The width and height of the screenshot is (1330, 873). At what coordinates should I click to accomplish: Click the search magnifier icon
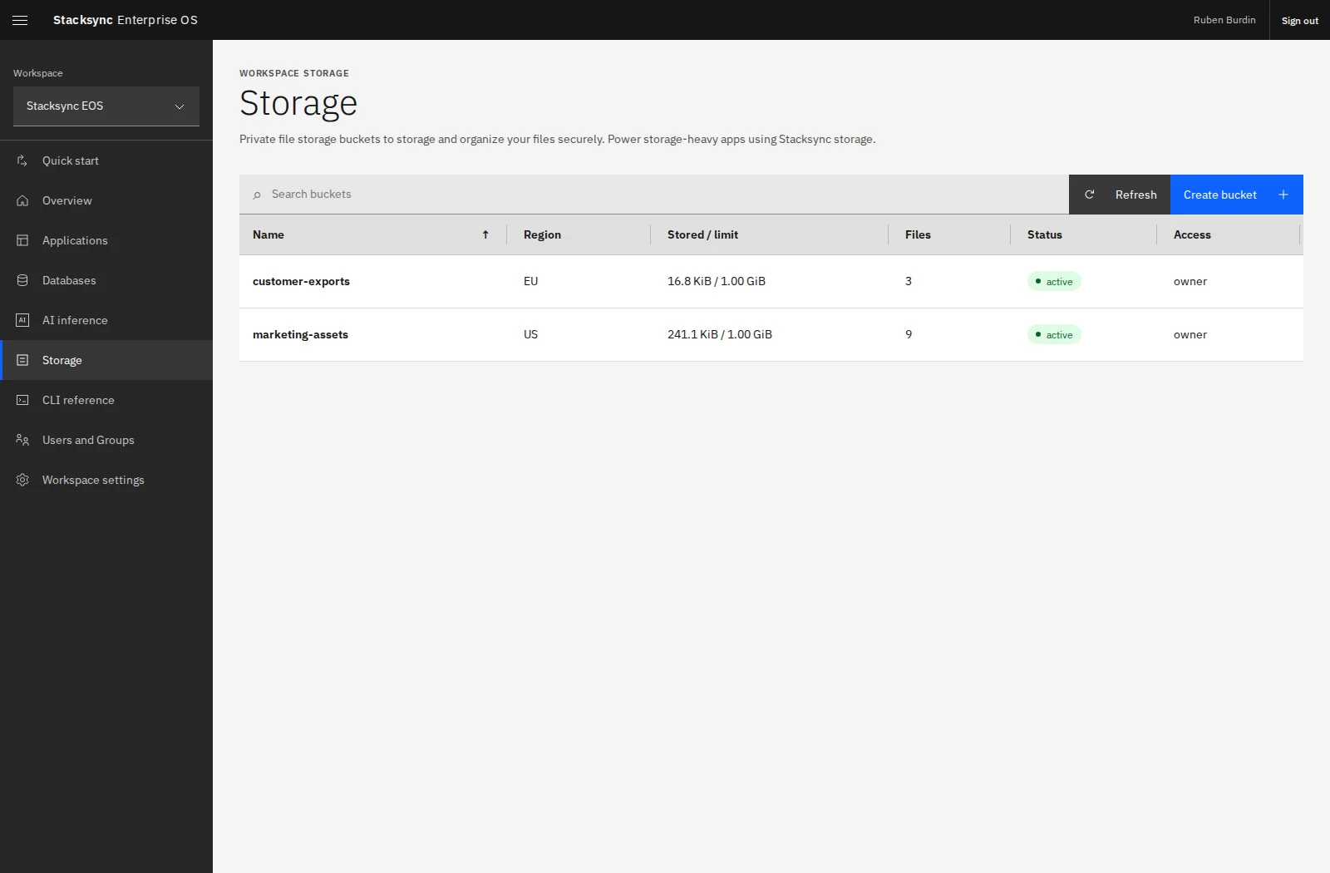coord(257,195)
